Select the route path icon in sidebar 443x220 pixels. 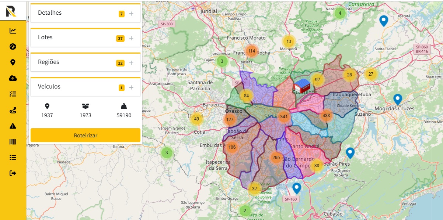(13, 110)
